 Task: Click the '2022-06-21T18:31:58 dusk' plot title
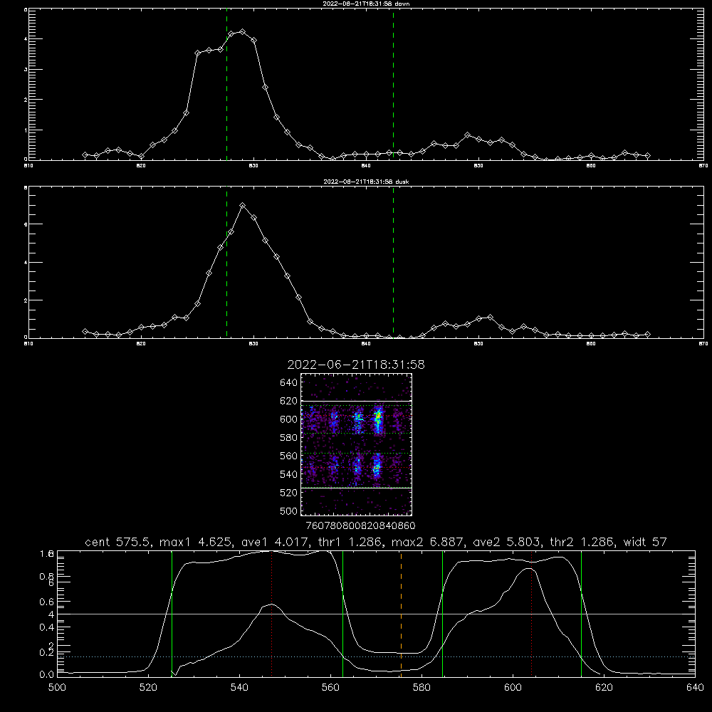click(x=366, y=182)
